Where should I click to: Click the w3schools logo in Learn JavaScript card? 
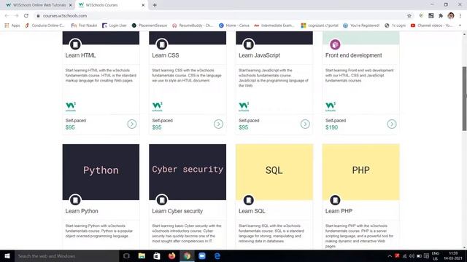tap(244, 107)
